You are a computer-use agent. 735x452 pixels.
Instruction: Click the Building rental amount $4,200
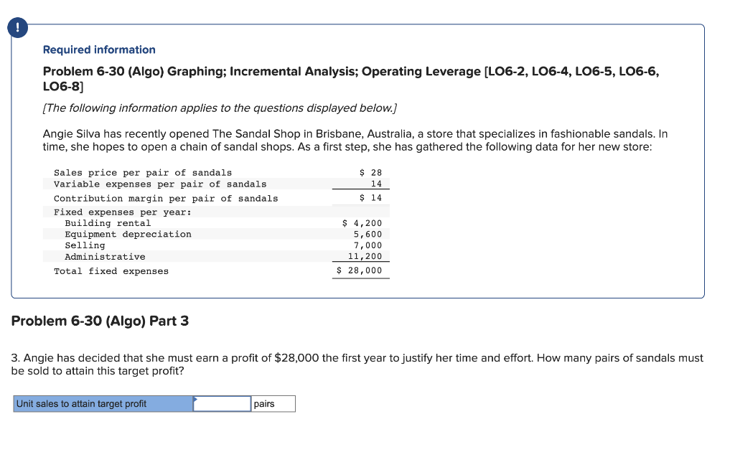[x=364, y=223]
